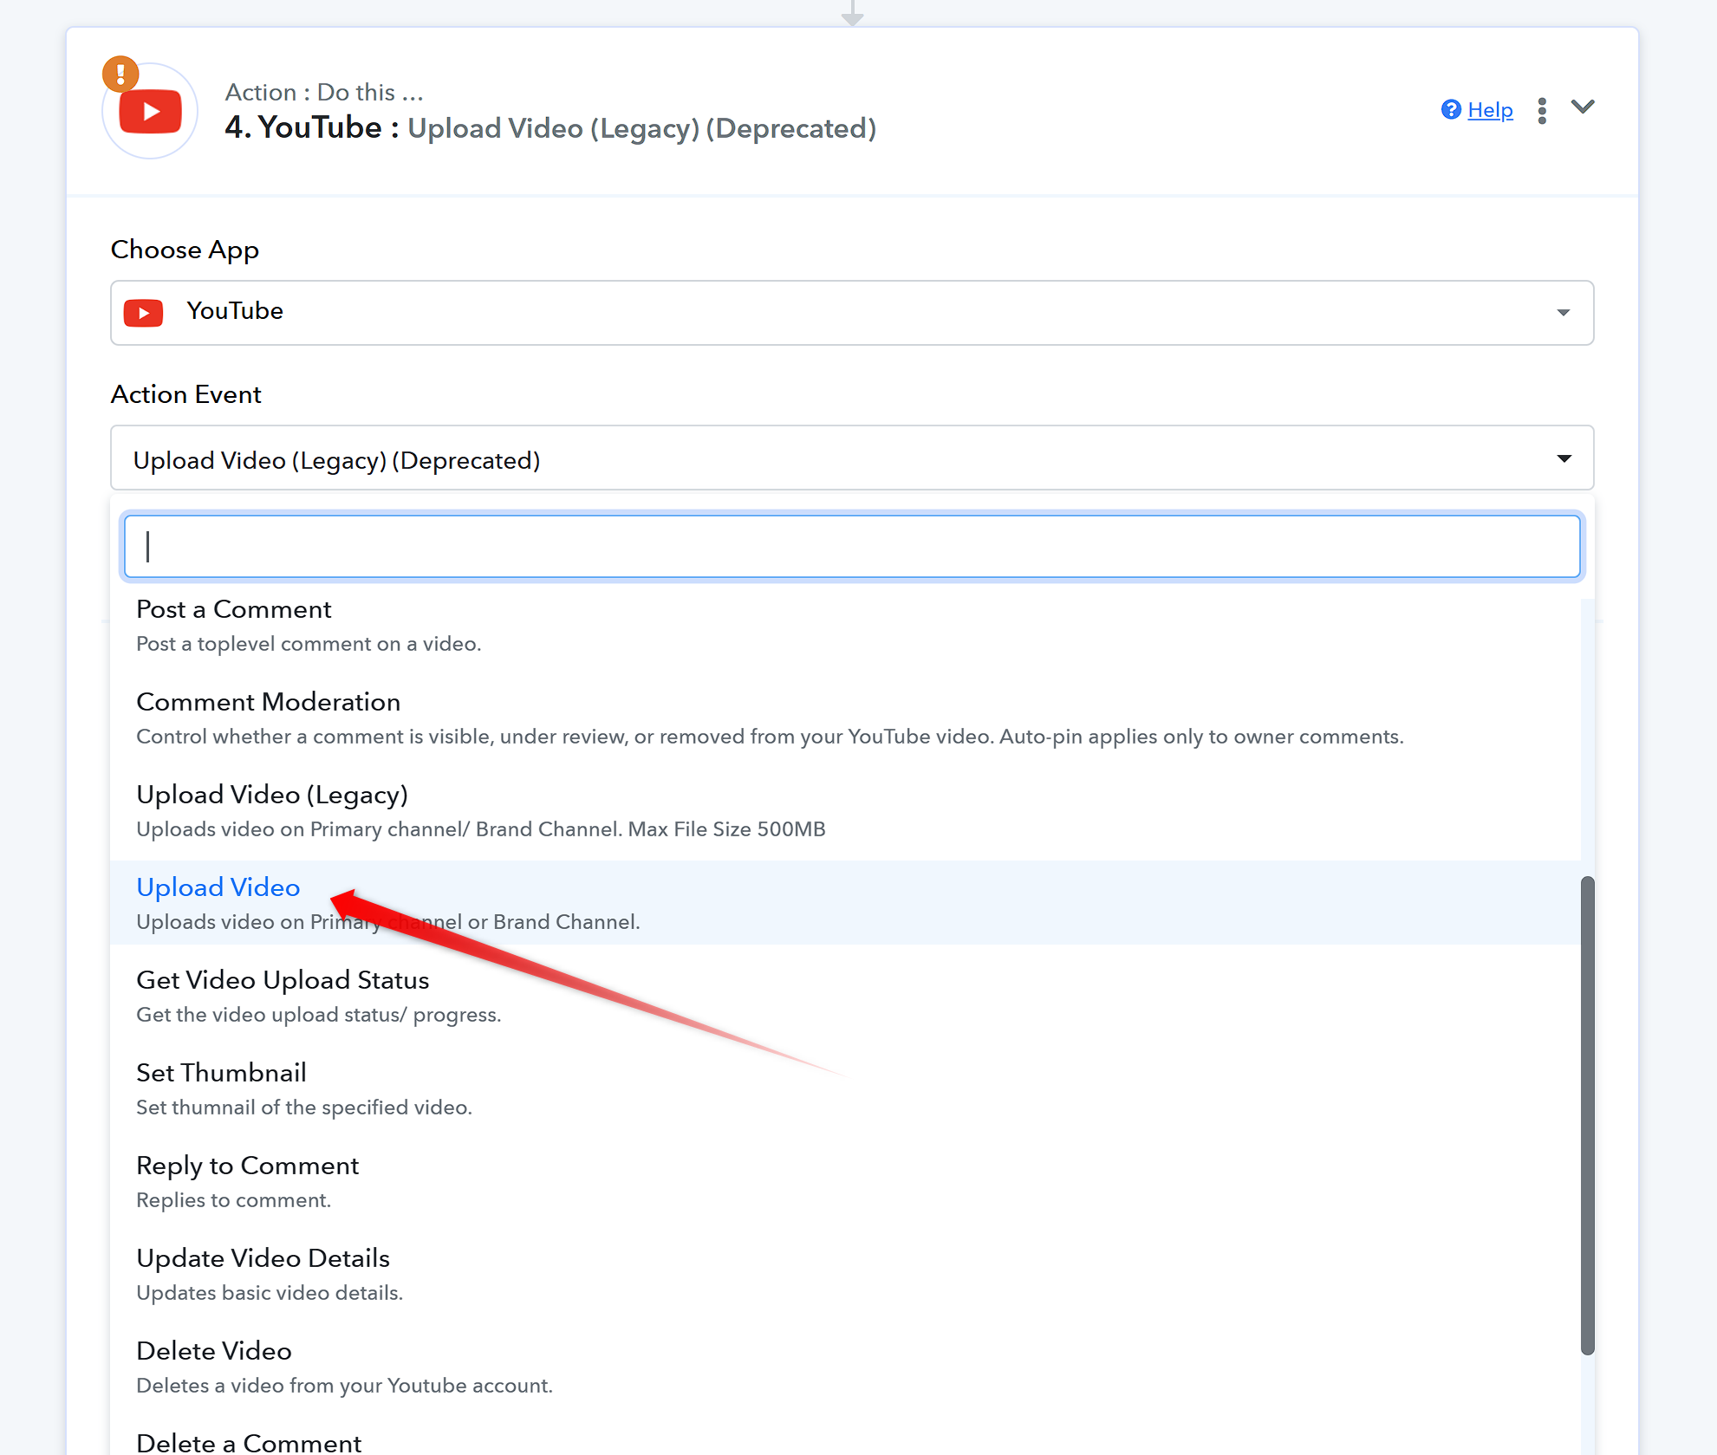
Task: Select the Post a Comment action
Action: coord(845,626)
